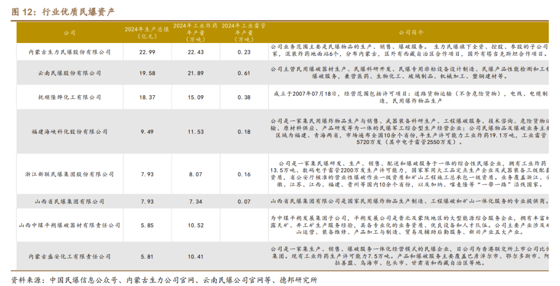The height and width of the screenshot is (286, 560).
Task: Click the value 0.38
Action: [x=244, y=97]
